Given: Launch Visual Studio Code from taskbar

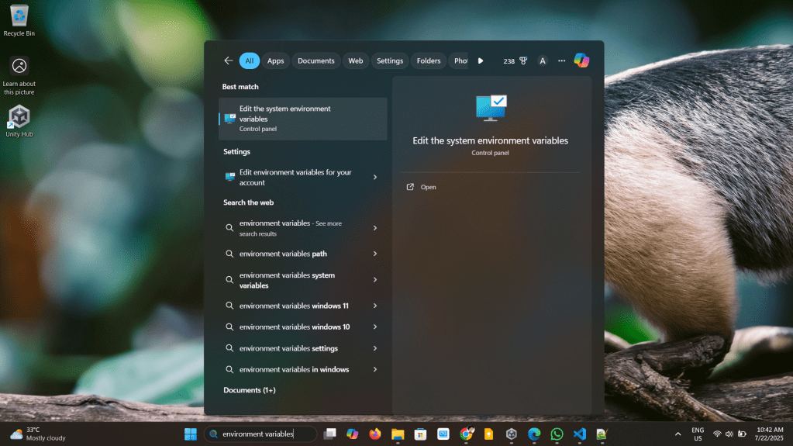Looking at the screenshot, I should [x=579, y=434].
